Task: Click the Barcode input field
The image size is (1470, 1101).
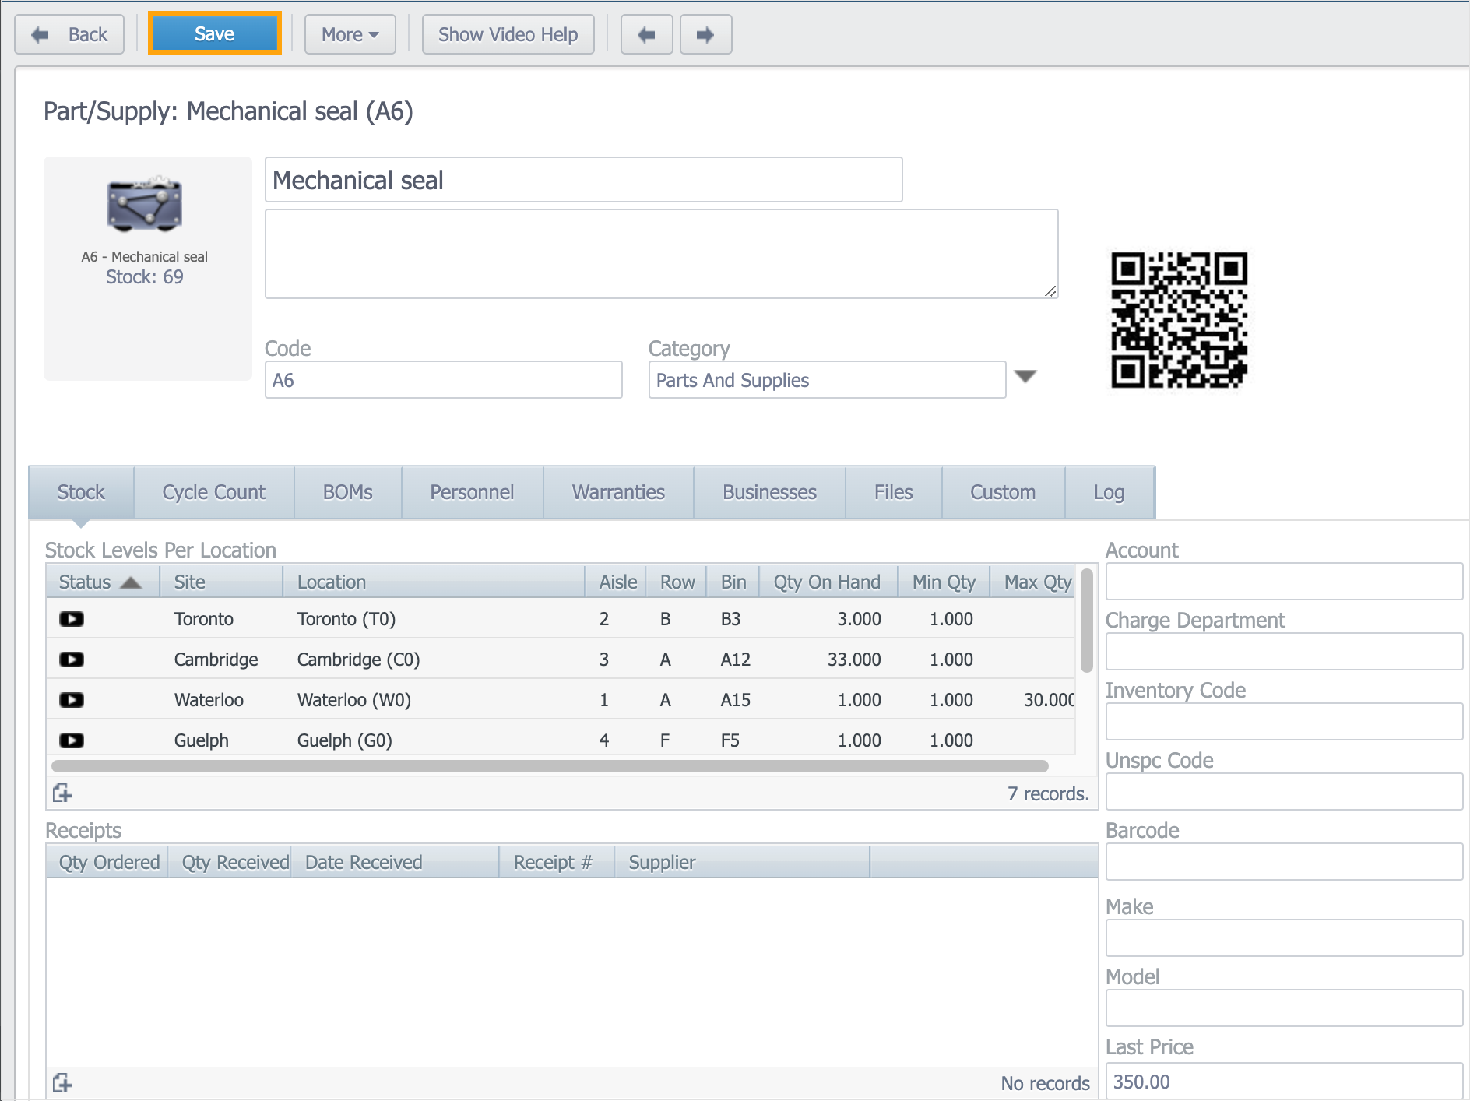Action: pyautogui.click(x=1284, y=862)
